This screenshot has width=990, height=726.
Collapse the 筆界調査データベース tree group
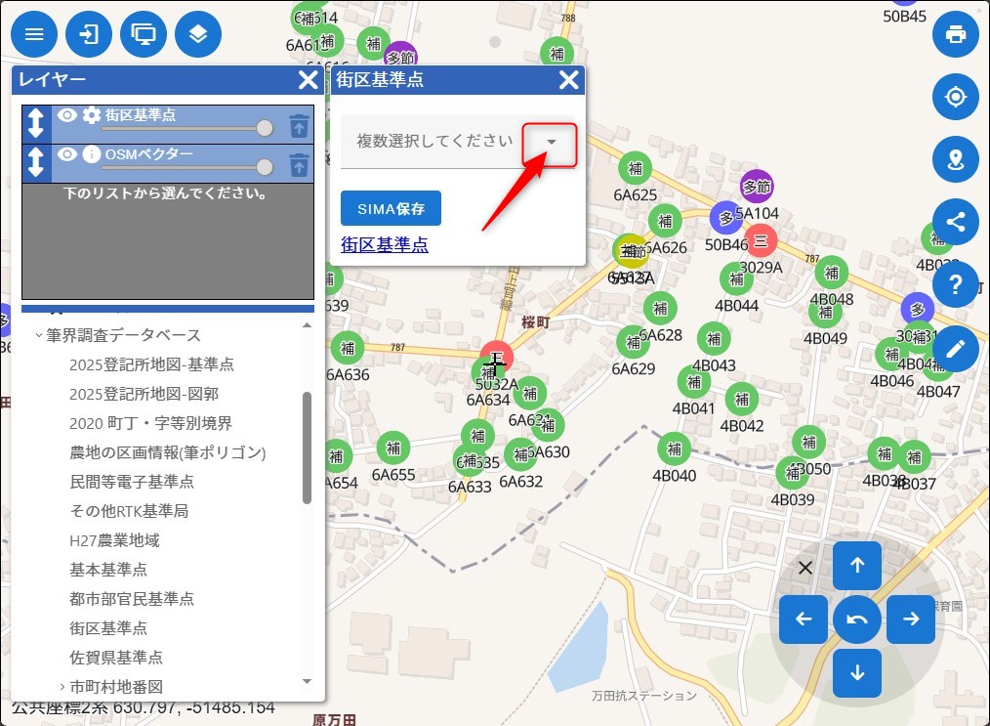[x=39, y=335]
